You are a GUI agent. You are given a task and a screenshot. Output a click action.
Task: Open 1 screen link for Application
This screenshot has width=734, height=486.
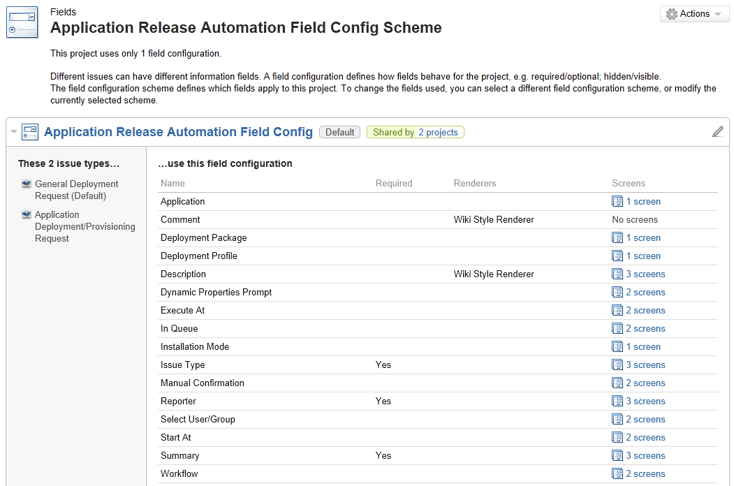(x=643, y=201)
